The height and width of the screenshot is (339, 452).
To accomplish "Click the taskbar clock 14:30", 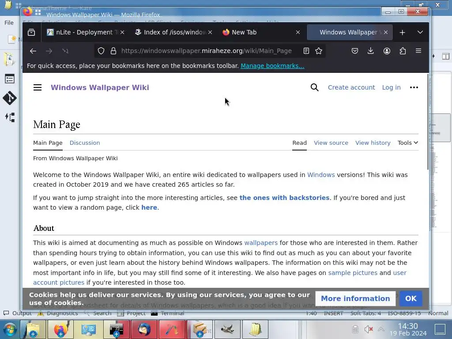I will [407, 326].
